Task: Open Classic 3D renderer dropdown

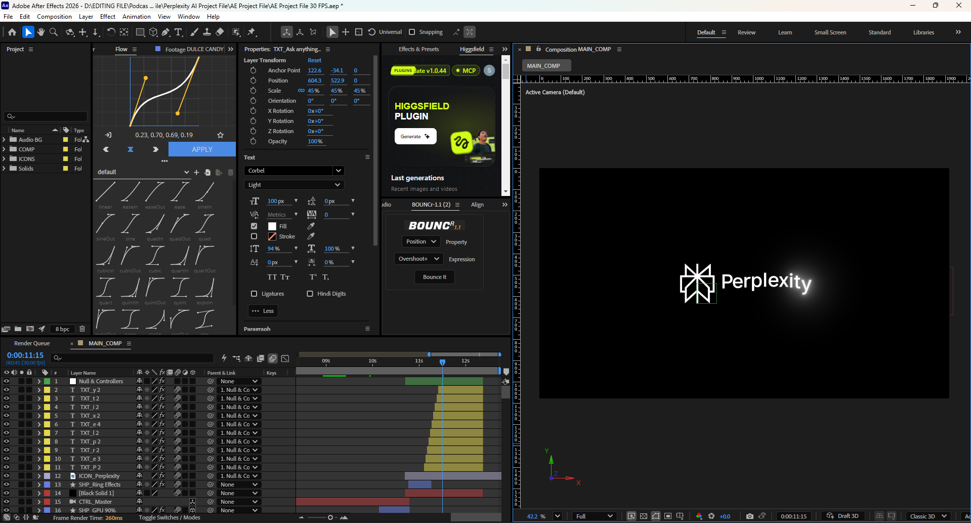Action: click(928, 516)
